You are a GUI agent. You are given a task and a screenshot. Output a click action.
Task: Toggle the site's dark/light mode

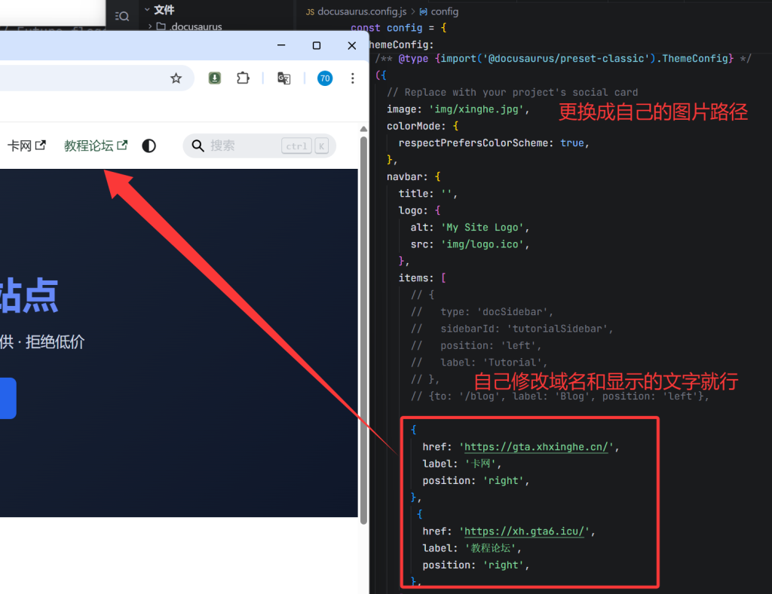pos(149,145)
